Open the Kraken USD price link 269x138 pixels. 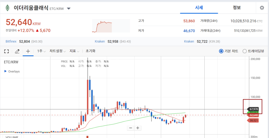(100, 41)
